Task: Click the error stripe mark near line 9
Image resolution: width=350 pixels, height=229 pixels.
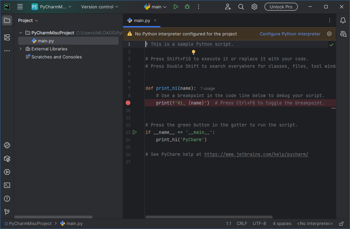Action: click(334, 108)
